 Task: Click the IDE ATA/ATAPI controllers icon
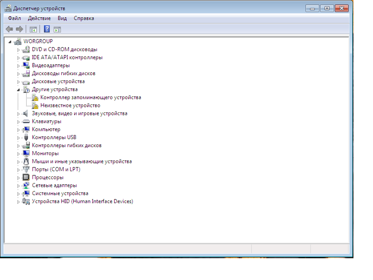click(x=26, y=57)
